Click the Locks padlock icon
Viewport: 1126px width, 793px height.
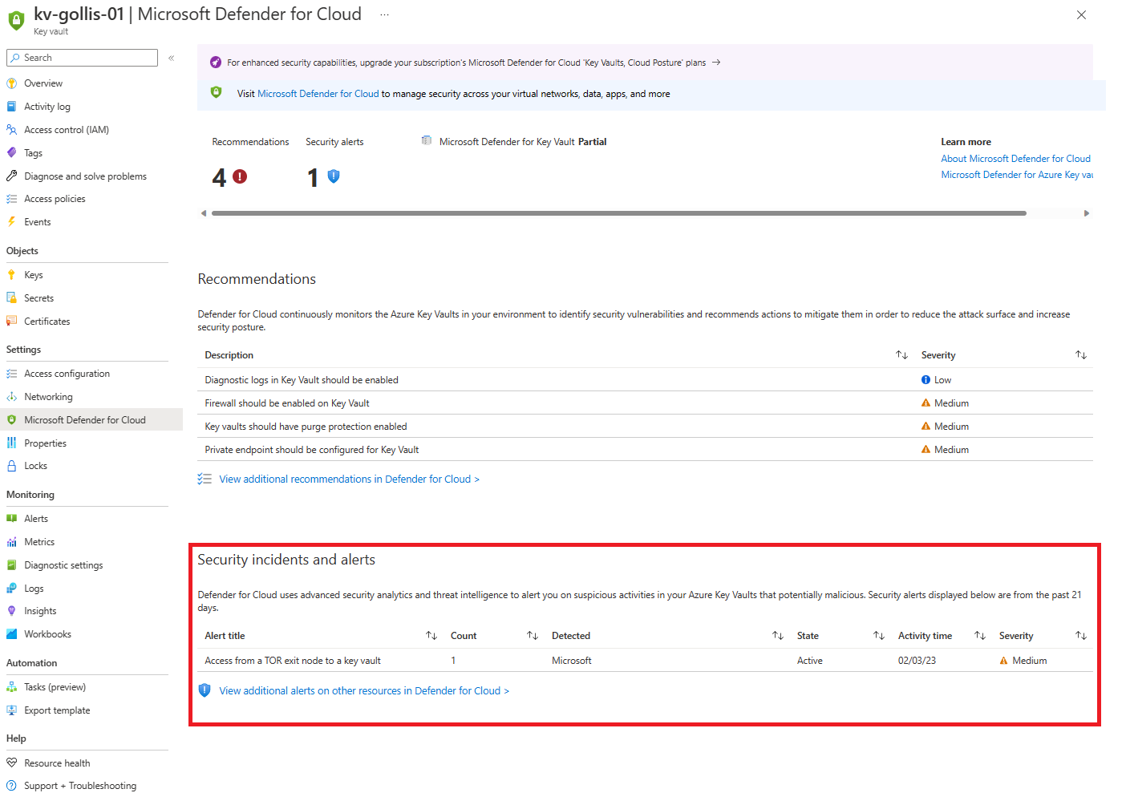(x=11, y=466)
